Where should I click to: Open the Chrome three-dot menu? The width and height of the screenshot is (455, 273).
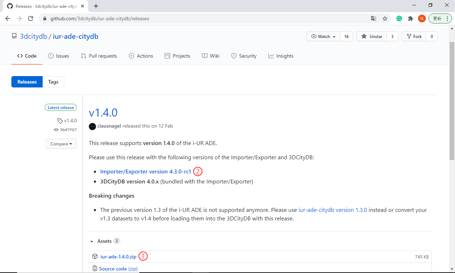click(447, 18)
